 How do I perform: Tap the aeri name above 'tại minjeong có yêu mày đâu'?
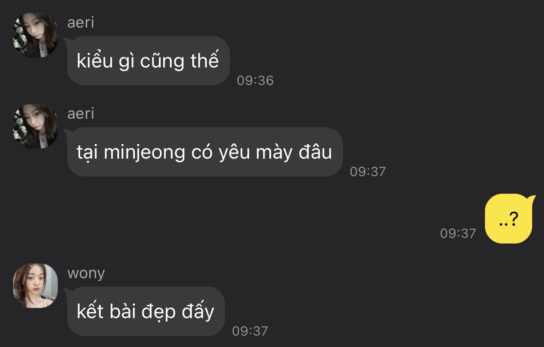81,113
